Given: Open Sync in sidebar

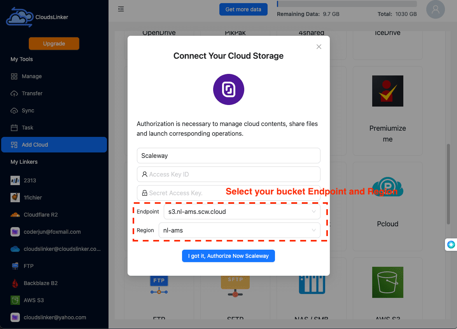Looking at the screenshot, I should (54, 110).
